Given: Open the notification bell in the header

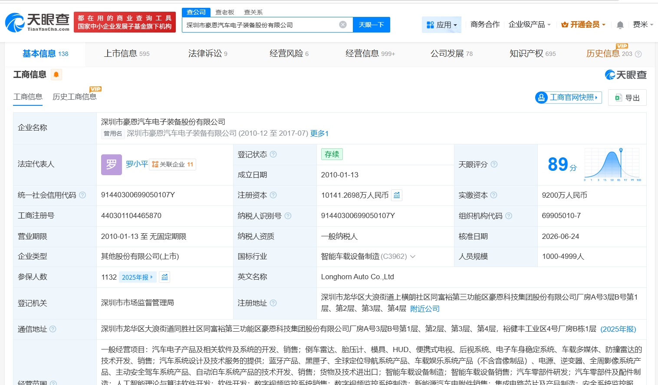Looking at the screenshot, I should click(620, 25).
